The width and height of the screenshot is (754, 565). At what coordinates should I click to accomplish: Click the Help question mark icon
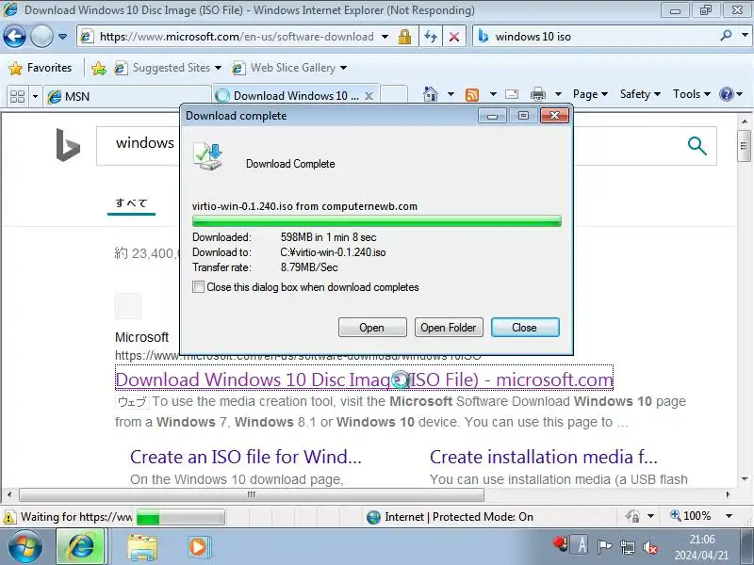pos(726,94)
